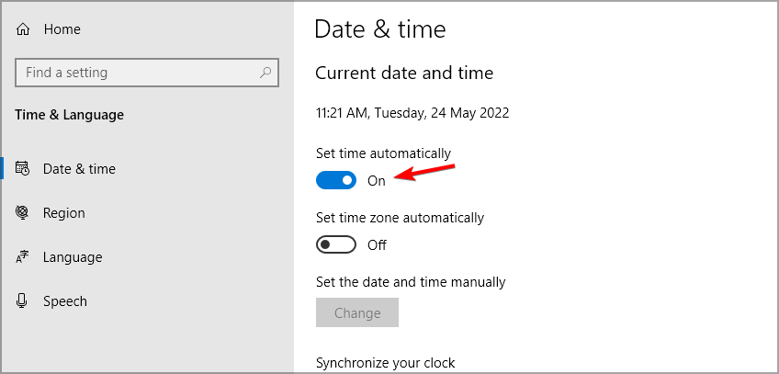Viewport: 779px width, 374px height.
Task: Click the Date & time calendar-clock icon
Action: click(24, 169)
